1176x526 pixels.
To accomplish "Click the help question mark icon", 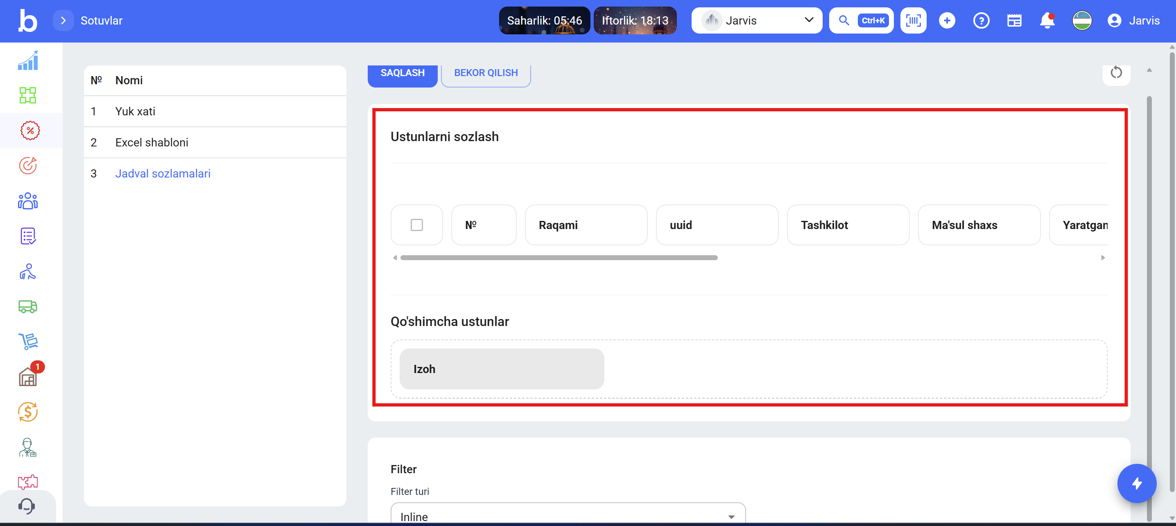I will click(981, 20).
